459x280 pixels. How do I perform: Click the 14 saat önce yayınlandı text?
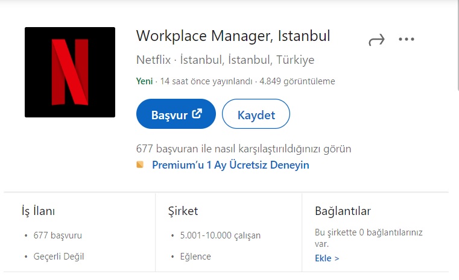[x=206, y=81]
